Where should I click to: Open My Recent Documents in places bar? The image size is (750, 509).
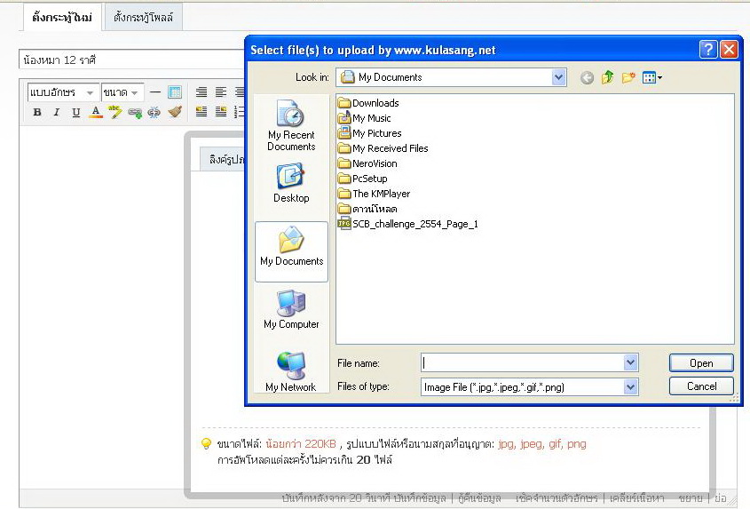coord(291,125)
